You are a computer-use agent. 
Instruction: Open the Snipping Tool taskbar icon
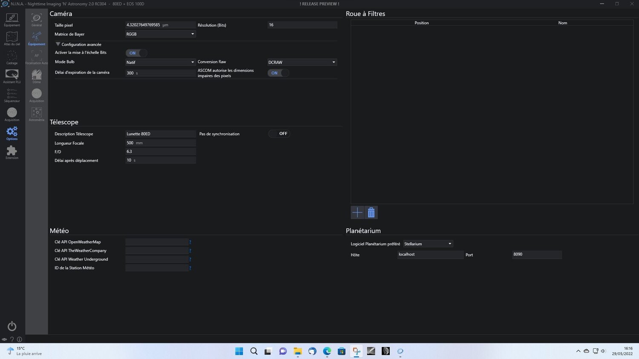coord(357,351)
